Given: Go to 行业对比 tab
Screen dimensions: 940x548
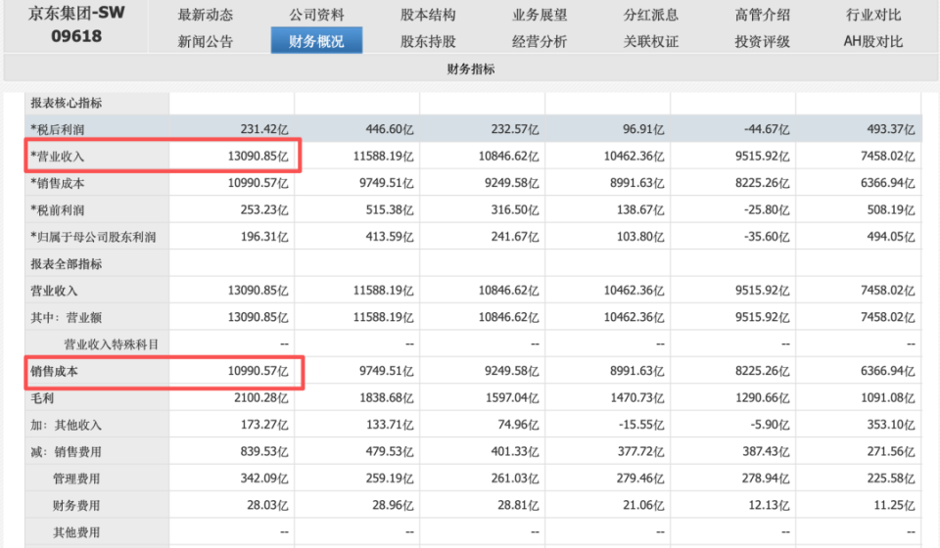Looking at the screenshot, I should [873, 15].
